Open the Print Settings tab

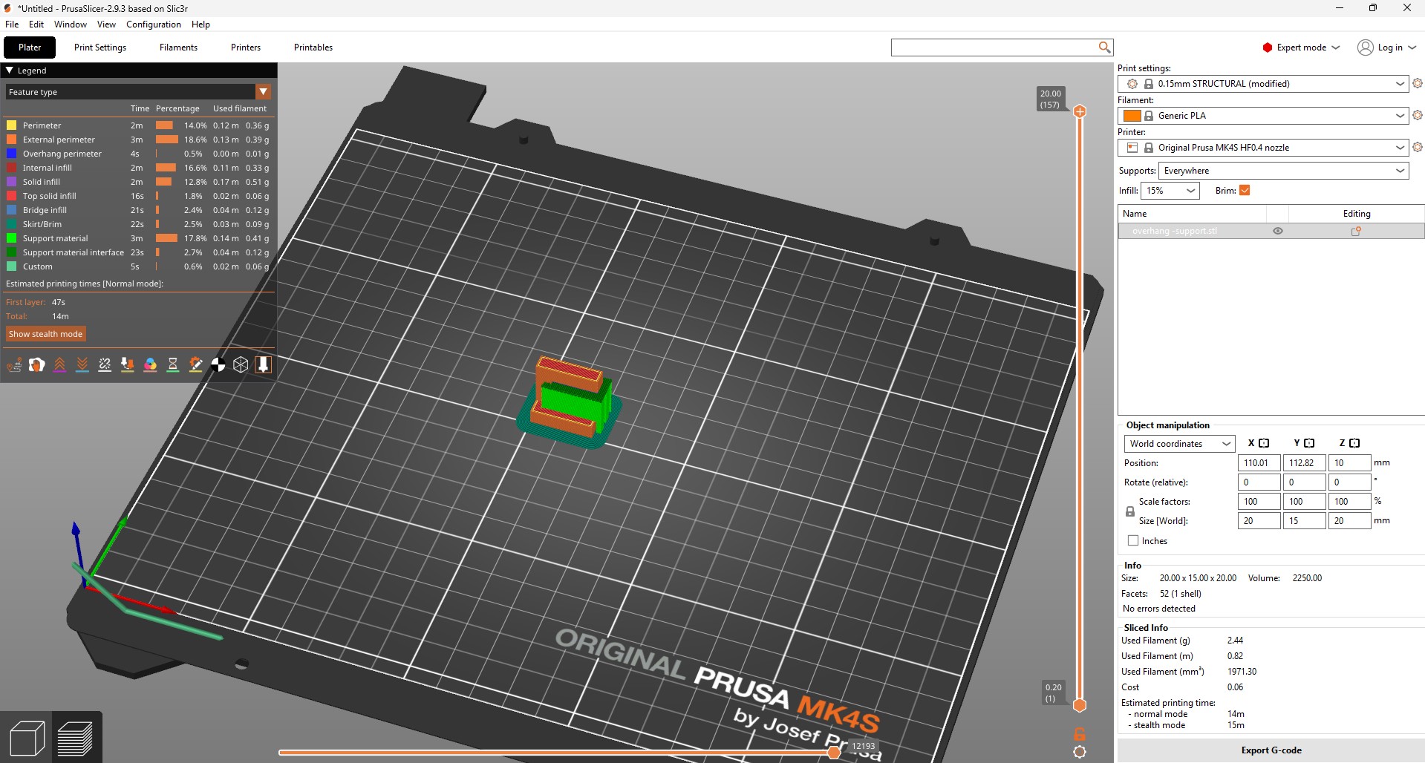pos(100,48)
